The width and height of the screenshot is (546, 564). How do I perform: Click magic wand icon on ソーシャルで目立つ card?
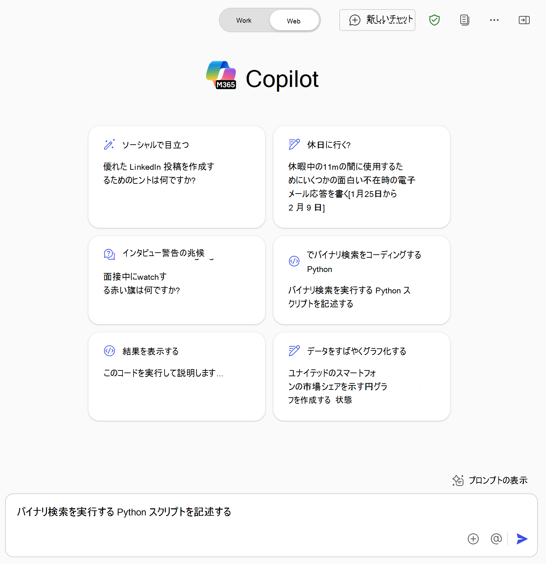tap(109, 144)
